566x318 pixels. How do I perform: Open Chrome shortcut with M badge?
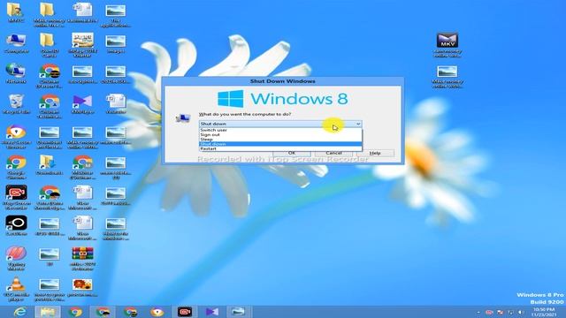(82, 167)
